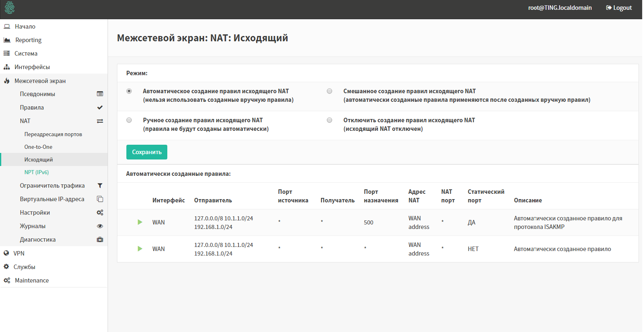Click the gears icon beside Настройки
This screenshot has width=643, height=332.
click(100, 213)
